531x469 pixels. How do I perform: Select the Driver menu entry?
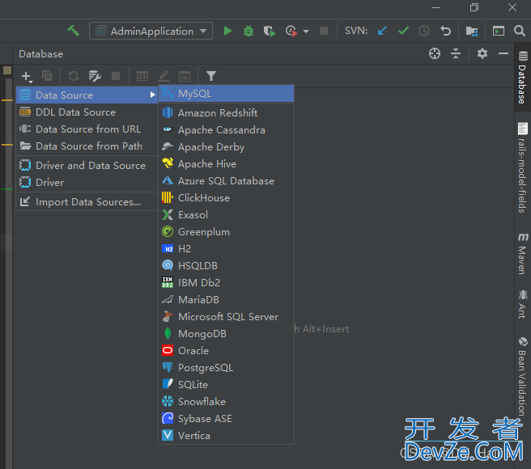click(x=87, y=183)
